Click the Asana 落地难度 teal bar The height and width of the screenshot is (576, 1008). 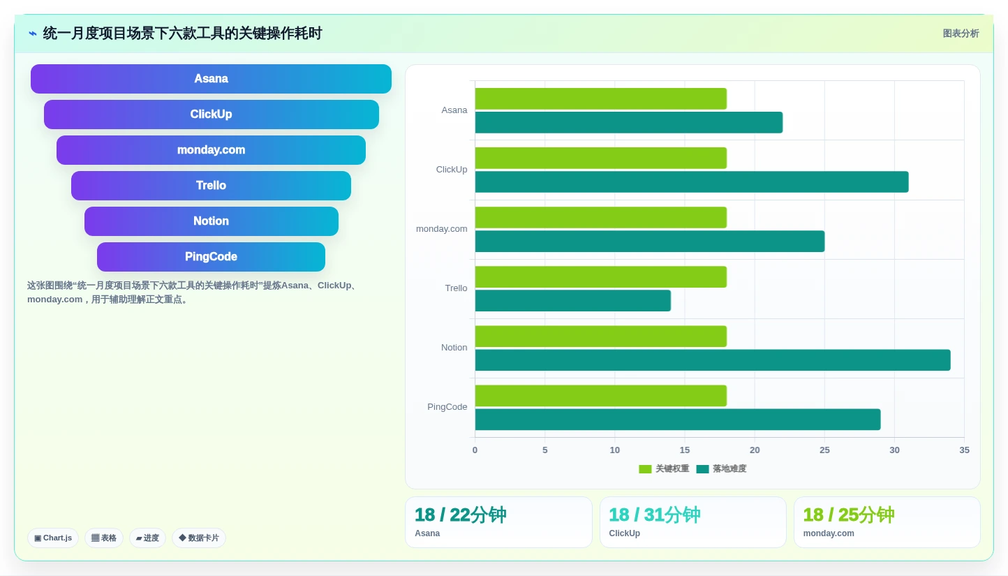point(629,122)
